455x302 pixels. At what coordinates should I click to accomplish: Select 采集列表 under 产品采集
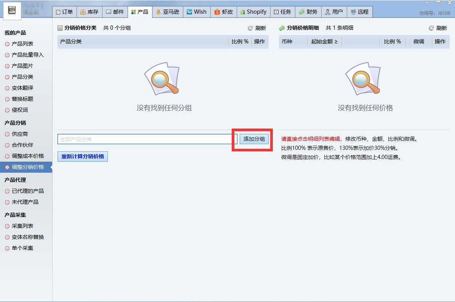pyautogui.click(x=22, y=226)
